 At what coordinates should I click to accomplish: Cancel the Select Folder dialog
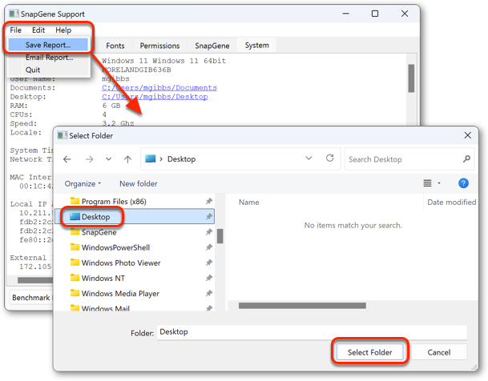[439, 352]
